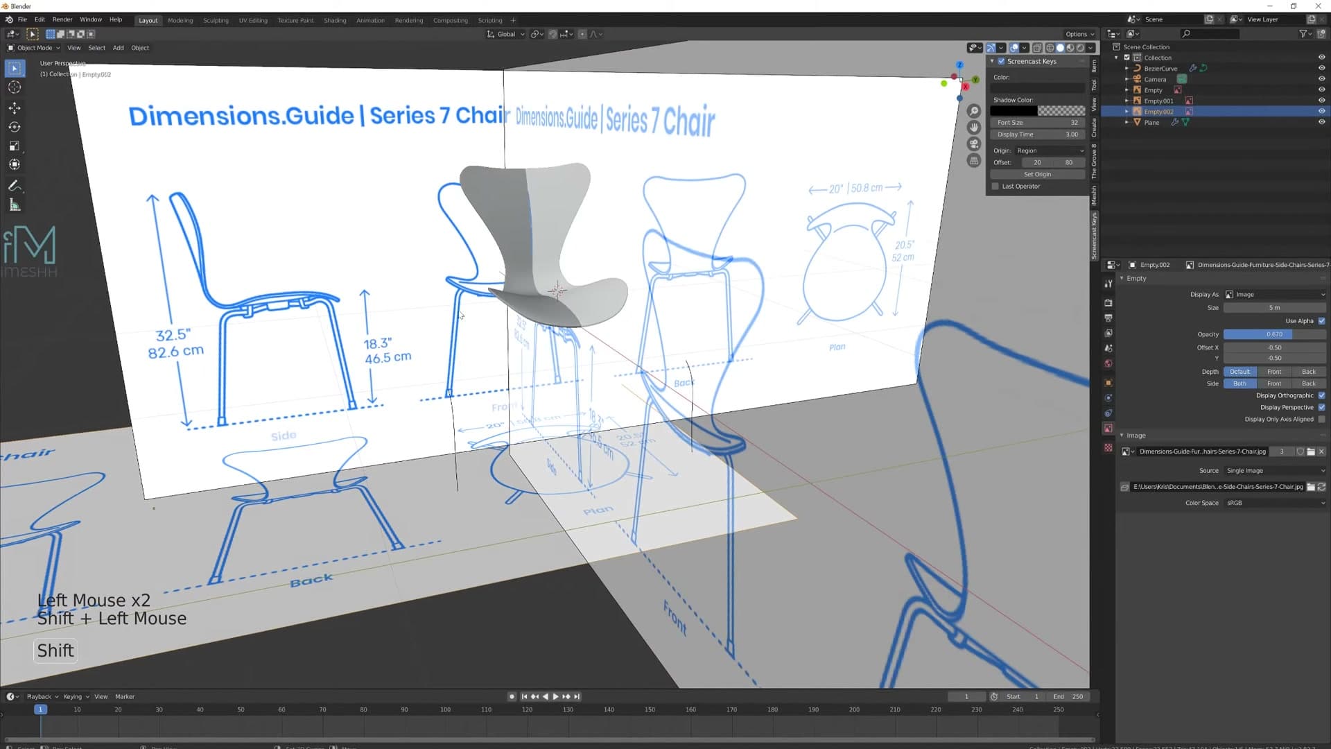
Task: Hide Plane with its eye icon
Action: pyautogui.click(x=1321, y=122)
